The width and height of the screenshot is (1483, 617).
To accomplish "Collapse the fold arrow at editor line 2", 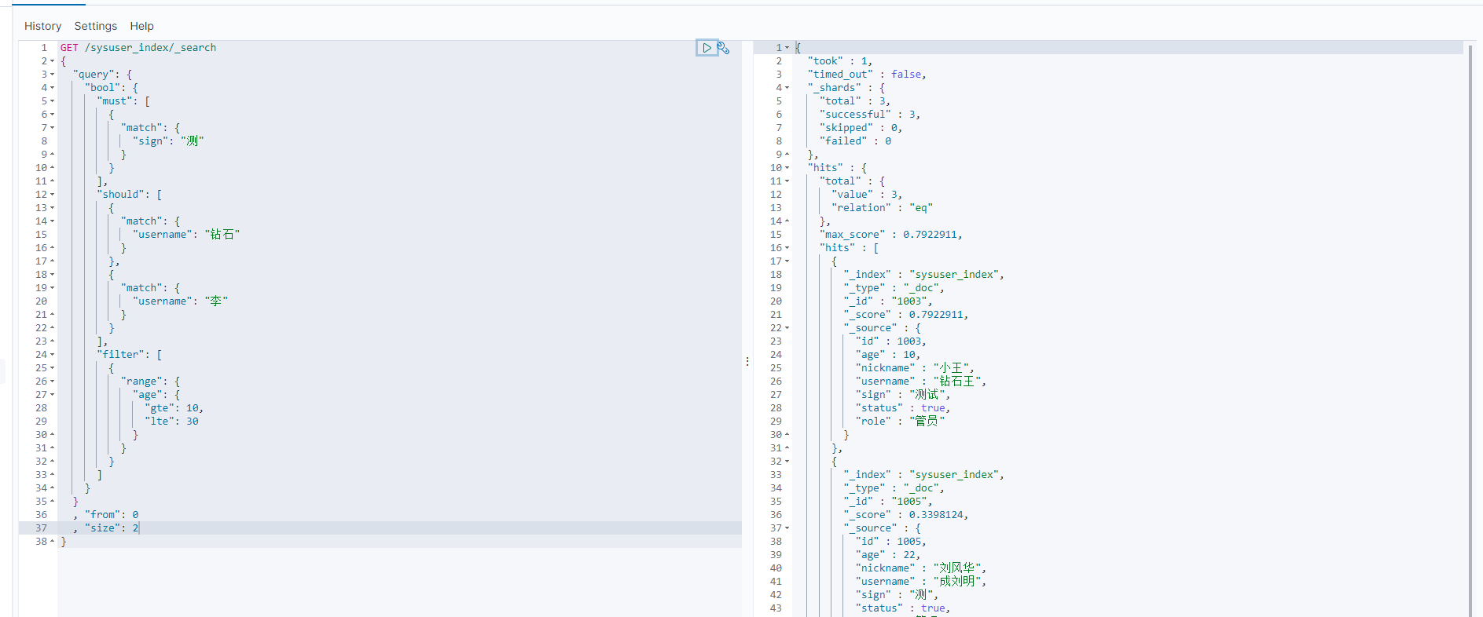I will point(53,61).
